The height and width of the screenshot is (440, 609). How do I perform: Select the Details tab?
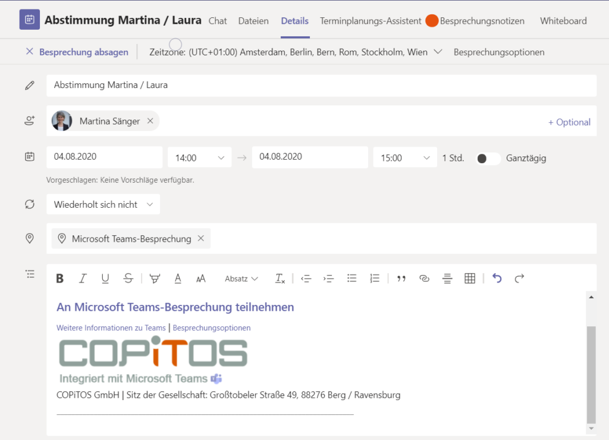tap(295, 21)
